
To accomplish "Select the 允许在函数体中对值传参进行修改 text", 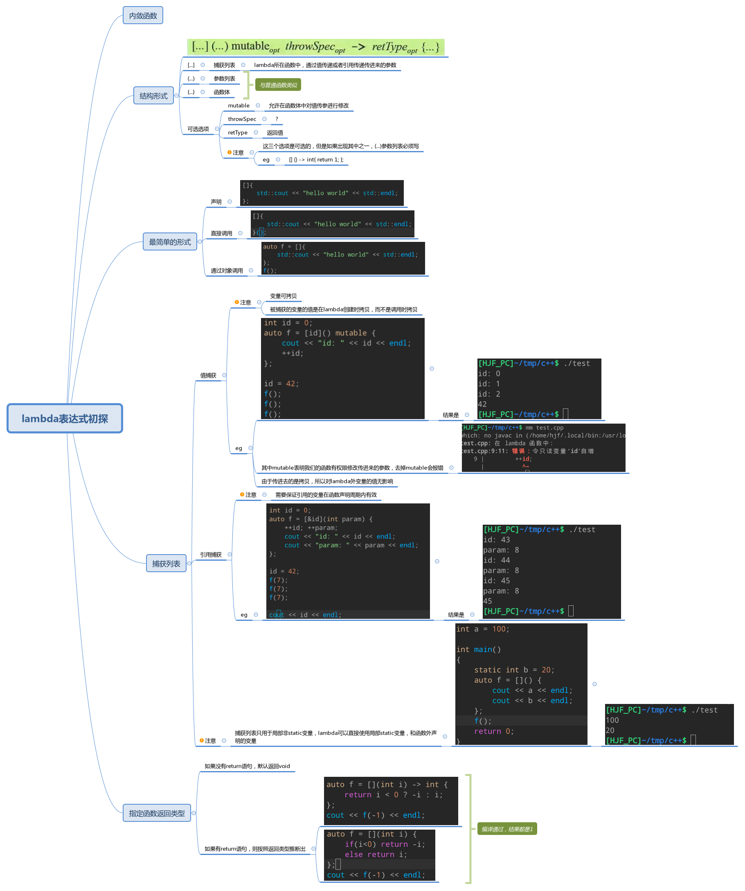I will [x=309, y=106].
